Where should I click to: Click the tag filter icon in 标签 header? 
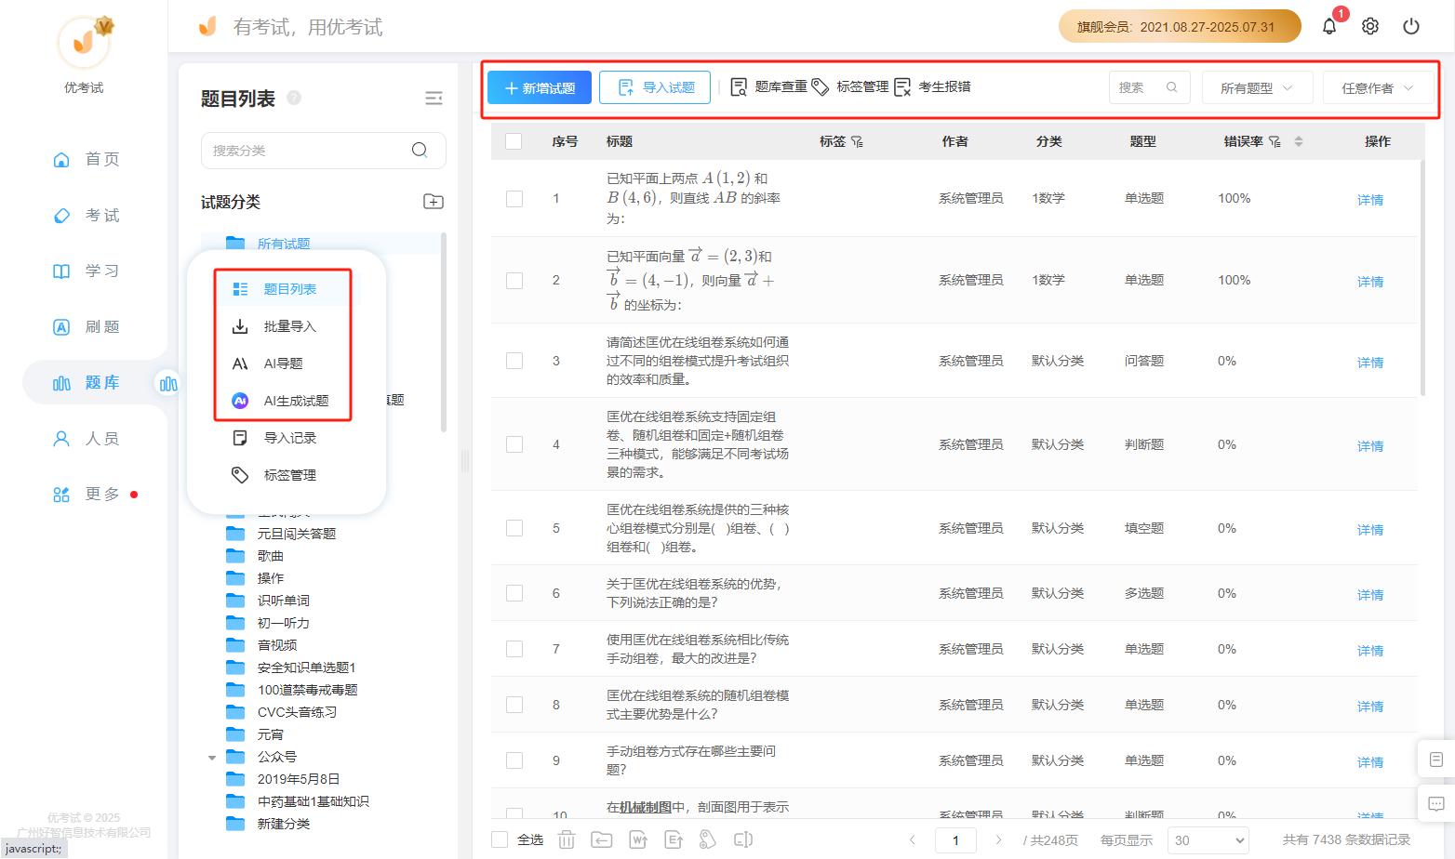857,141
